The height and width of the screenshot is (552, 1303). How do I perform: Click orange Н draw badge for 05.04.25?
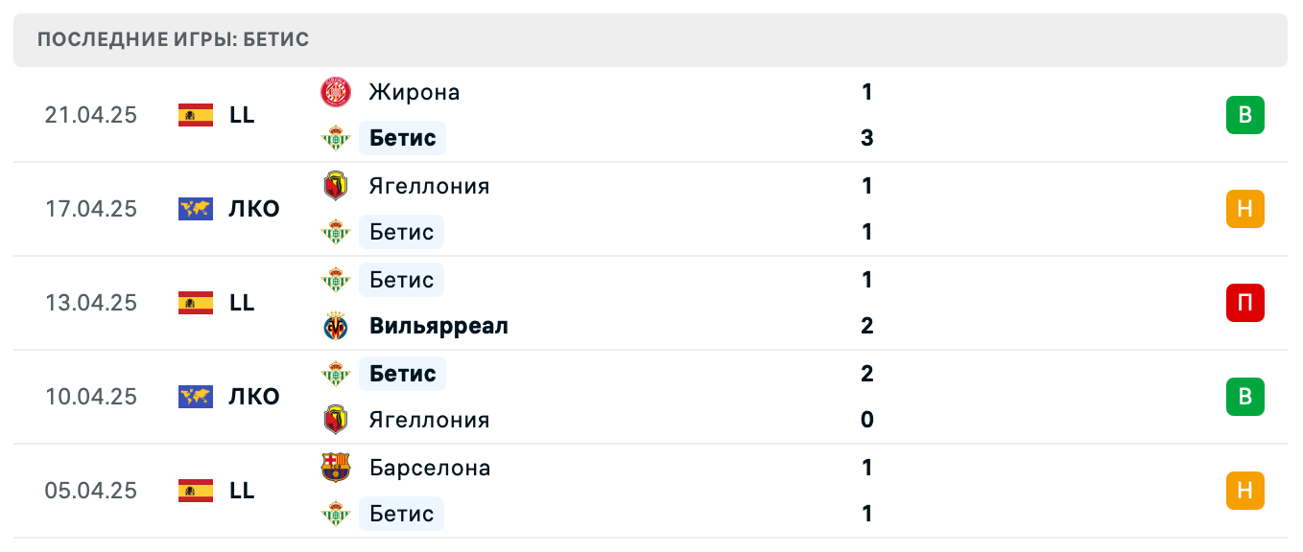pyautogui.click(x=1244, y=491)
